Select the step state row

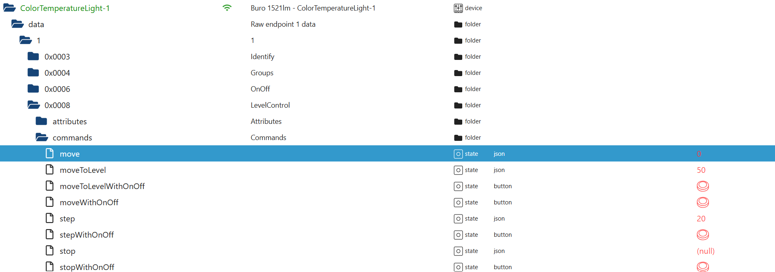click(67, 219)
